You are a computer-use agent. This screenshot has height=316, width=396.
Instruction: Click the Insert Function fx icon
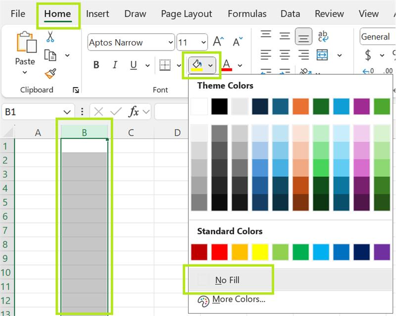pyautogui.click(x=134, y=111)
